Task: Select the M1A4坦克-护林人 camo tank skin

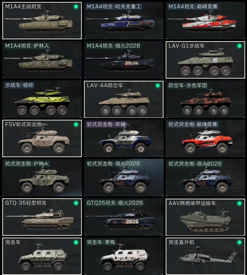Action: 42,60
